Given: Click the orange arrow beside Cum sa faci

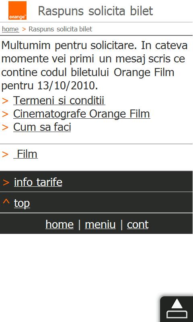Looking at the screenshot, I should pyautogui.click(x=5, y=128).
